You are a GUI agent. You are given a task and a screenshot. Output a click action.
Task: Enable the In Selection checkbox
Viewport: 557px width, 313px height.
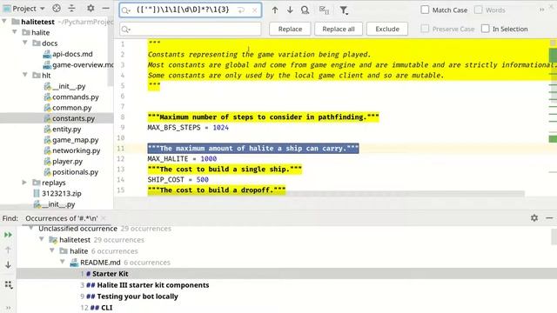486,29
